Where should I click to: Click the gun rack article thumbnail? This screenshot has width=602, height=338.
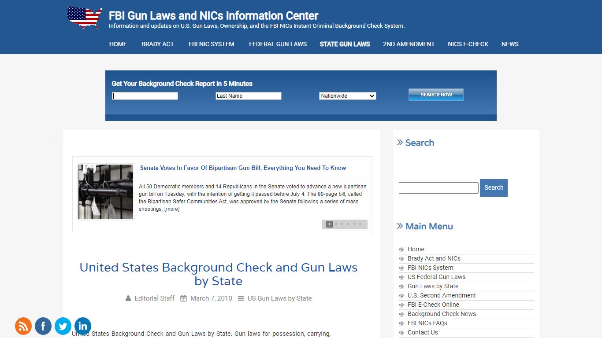tap(106, 192)
